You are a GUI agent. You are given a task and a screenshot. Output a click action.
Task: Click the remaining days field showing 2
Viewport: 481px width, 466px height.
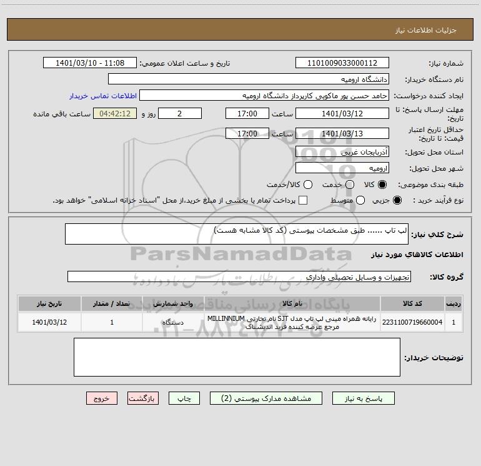[180, 113]
